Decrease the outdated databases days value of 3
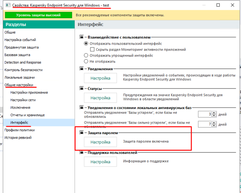241x193 pixels. click(214, 115)
